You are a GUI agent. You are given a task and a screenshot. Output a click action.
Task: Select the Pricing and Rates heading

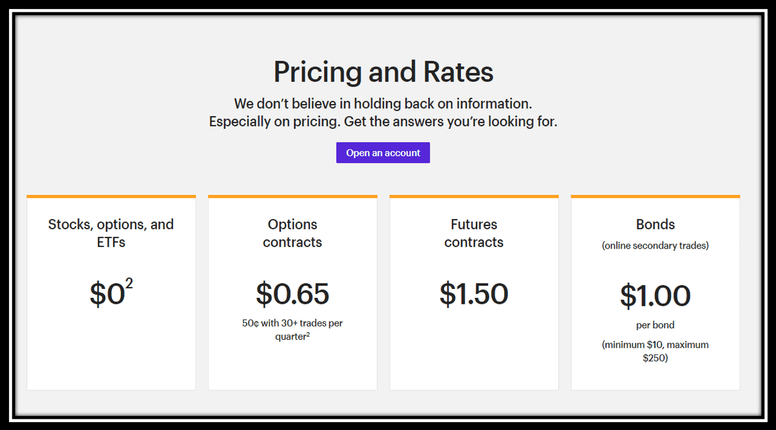coord(384,72)
